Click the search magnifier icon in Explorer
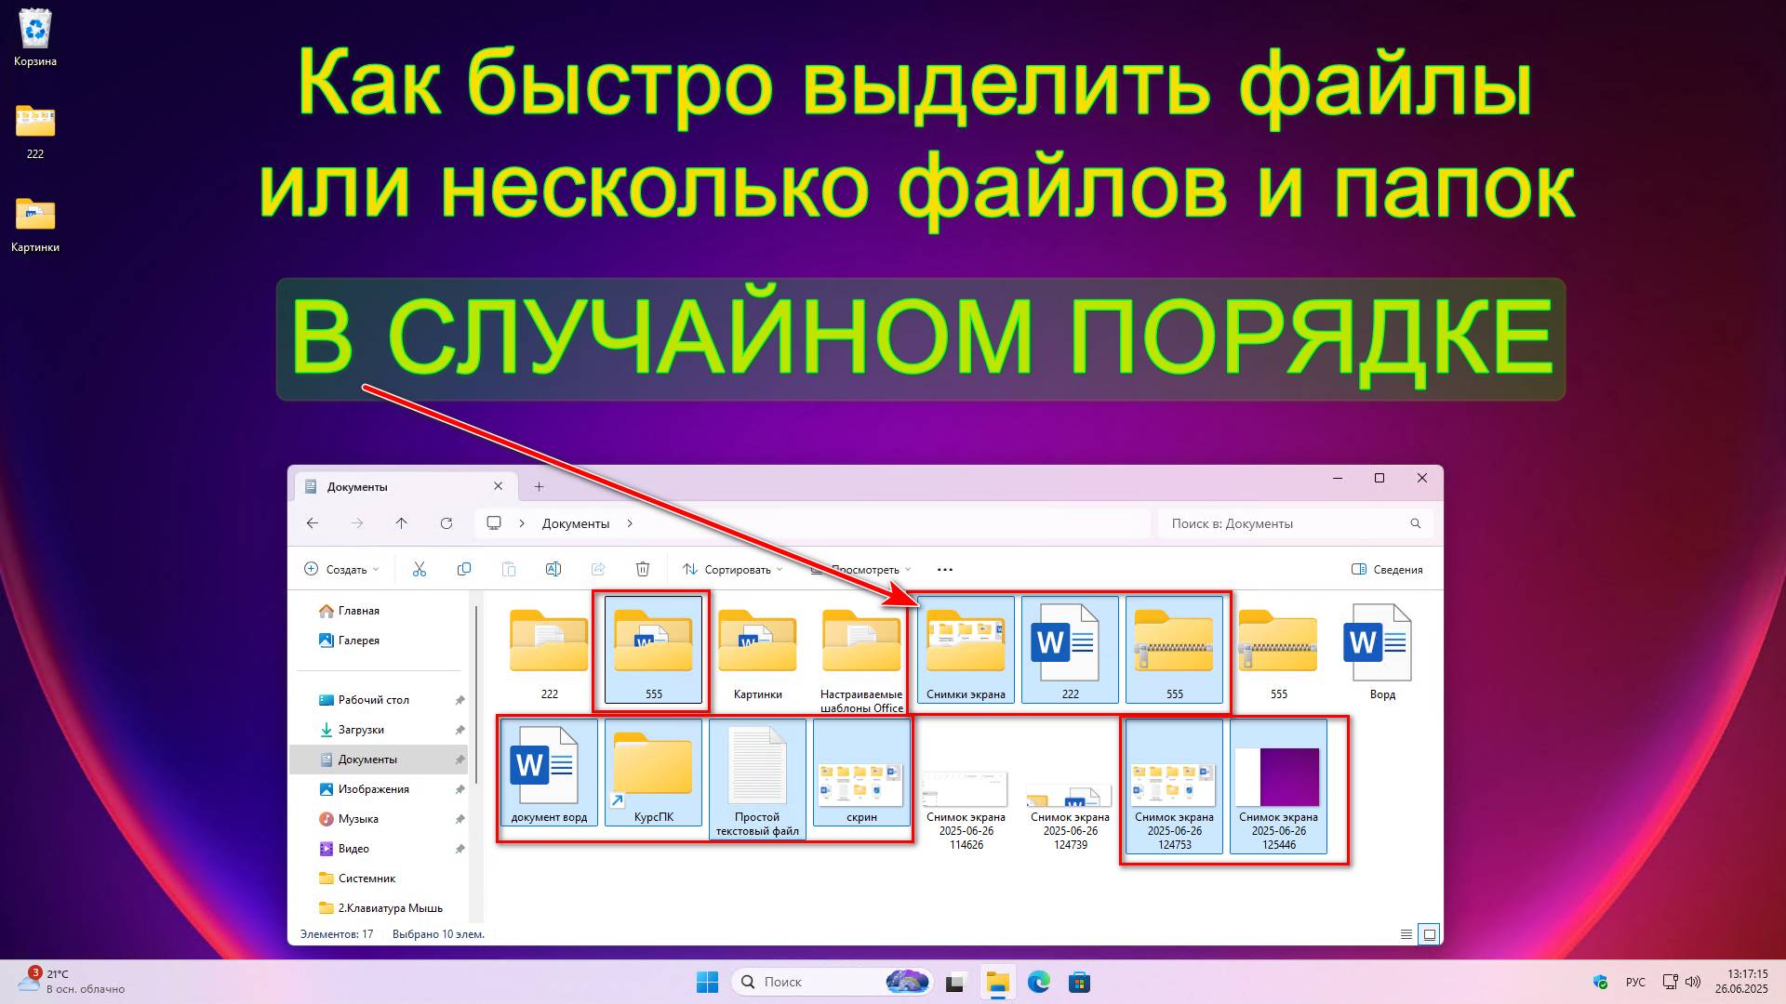This screenshot has height=1004, width=1786. [1416, 523]
